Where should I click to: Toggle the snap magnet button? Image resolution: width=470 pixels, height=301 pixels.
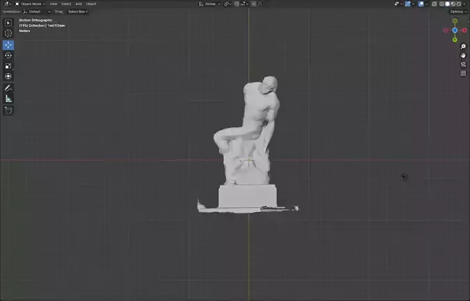pyautogui.click(x=237, y=4)
